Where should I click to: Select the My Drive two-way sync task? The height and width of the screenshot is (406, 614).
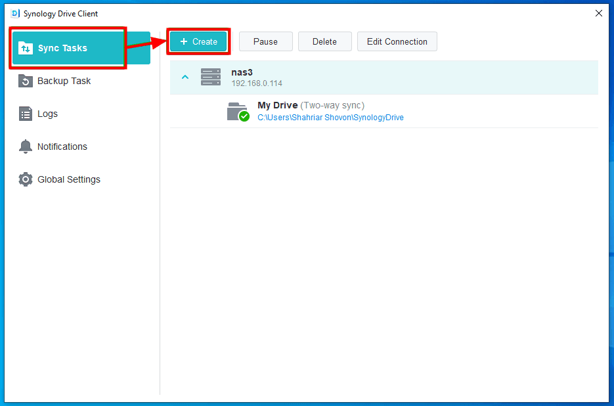pos(384,111)
